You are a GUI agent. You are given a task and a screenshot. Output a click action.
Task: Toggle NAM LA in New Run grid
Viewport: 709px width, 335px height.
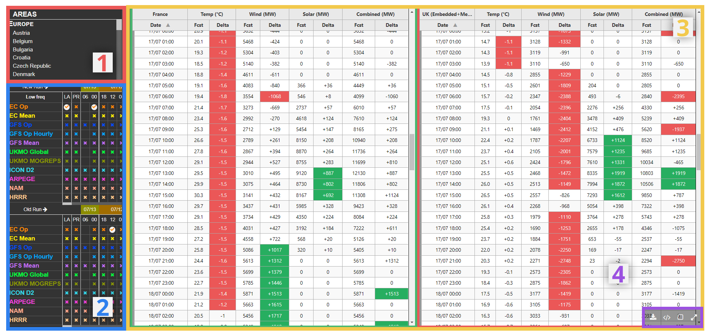[x=67, y=188]
